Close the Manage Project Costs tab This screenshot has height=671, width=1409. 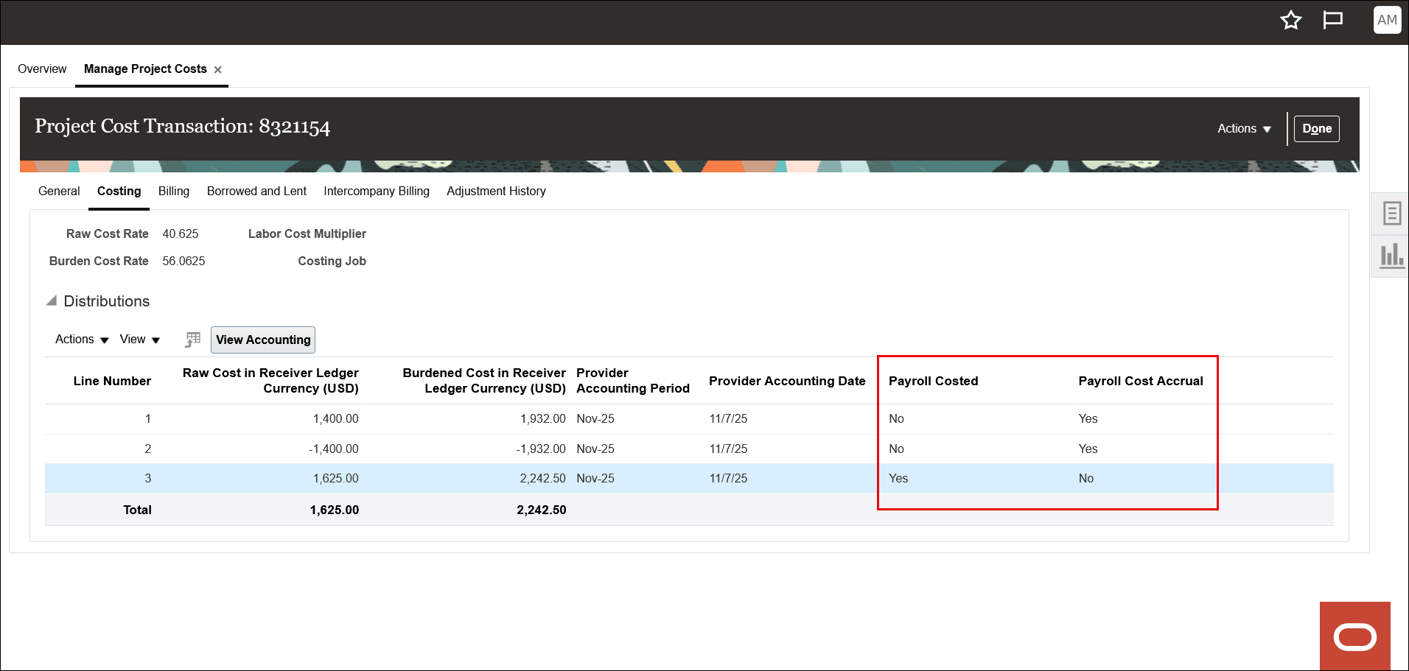click(x=218, y=68)
